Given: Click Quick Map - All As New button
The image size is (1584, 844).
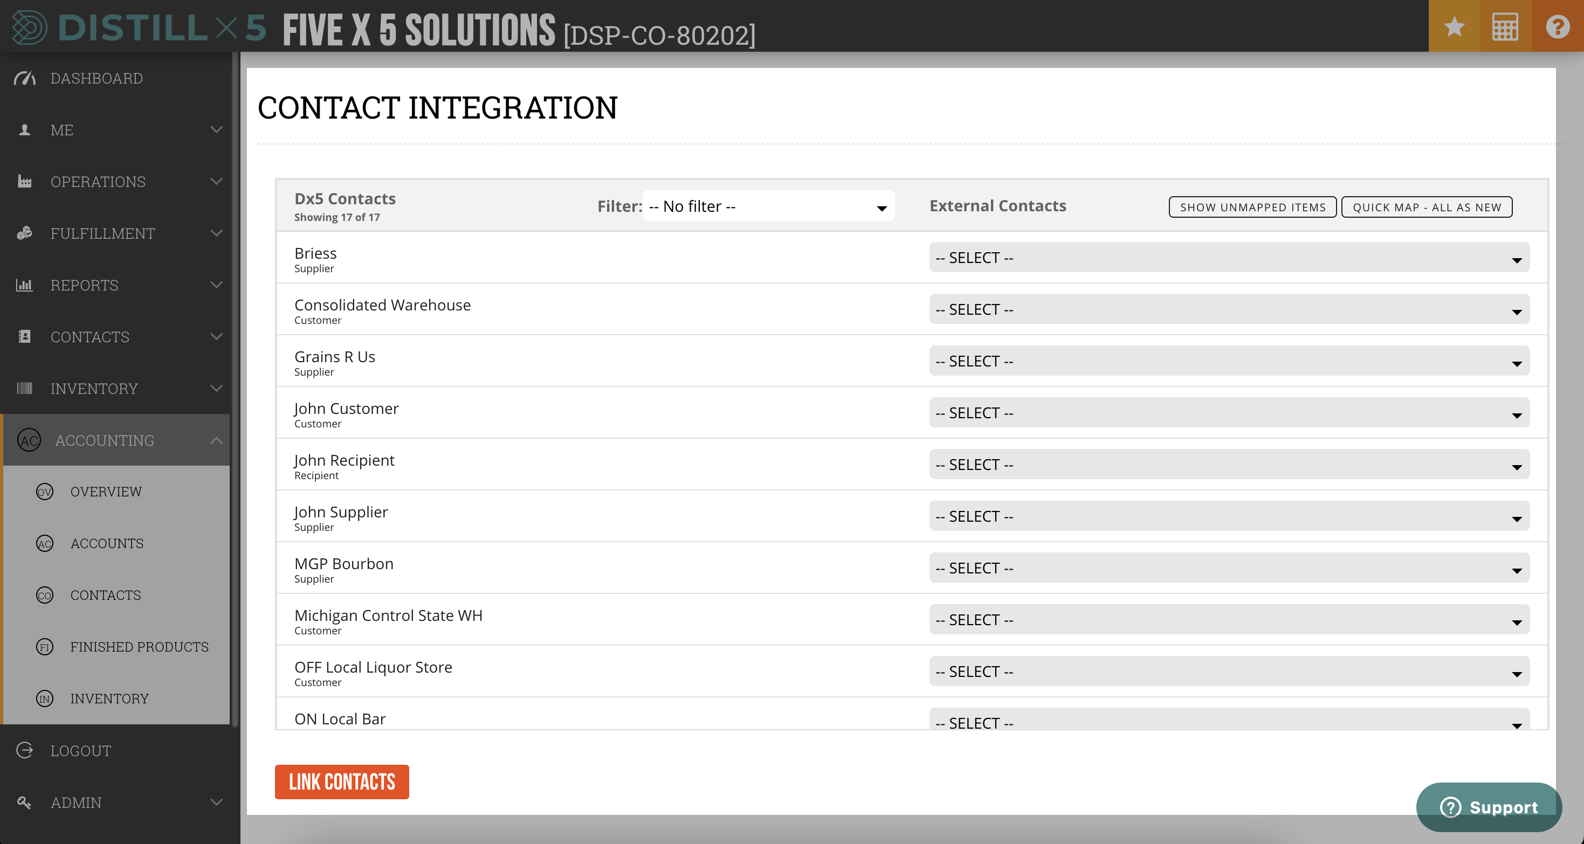Looking at the screenshot, I should tap(1427, 207).
